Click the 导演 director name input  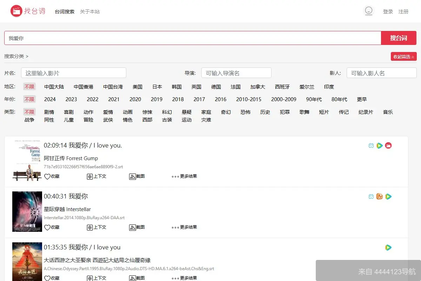pyautogui.click(x=236, y=73)
